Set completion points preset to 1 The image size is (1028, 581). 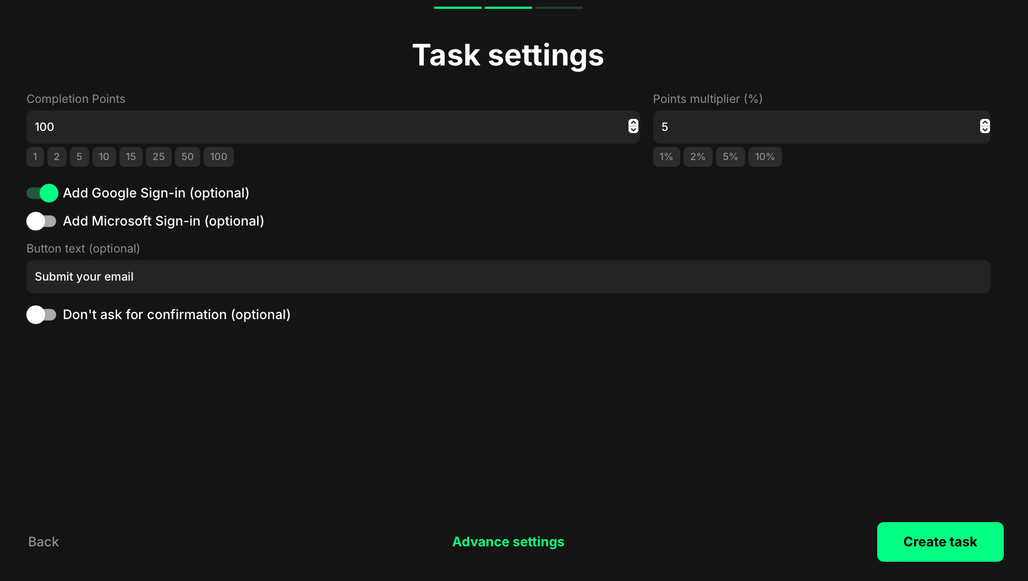coord(35,157)
